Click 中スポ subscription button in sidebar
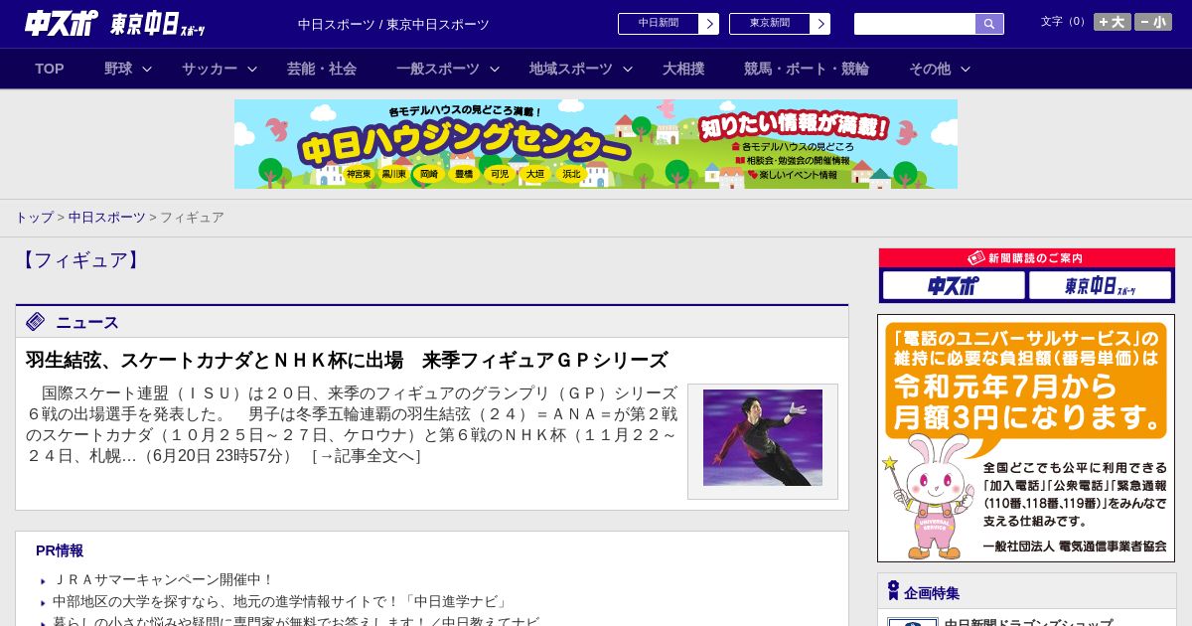The height and width of the screenshot is (626, 1192). point(954,286)
